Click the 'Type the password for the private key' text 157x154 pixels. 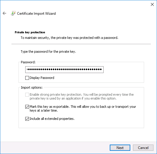pyautogui.click(x=48, y=52)
